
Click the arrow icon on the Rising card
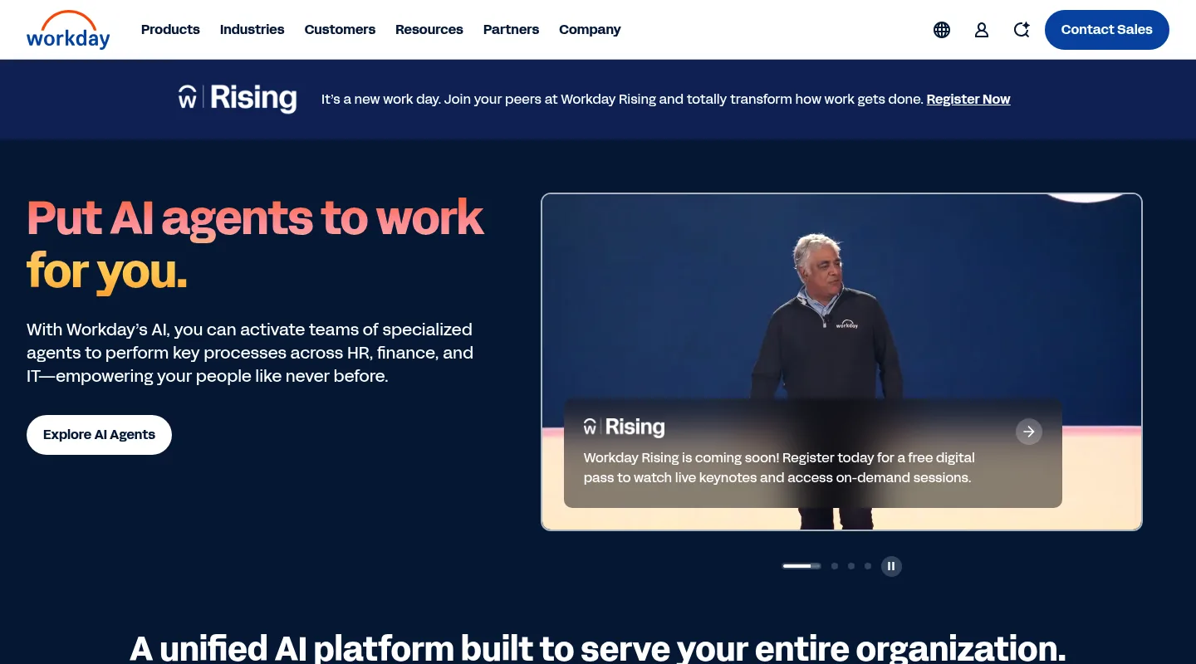coord(1029,432)
